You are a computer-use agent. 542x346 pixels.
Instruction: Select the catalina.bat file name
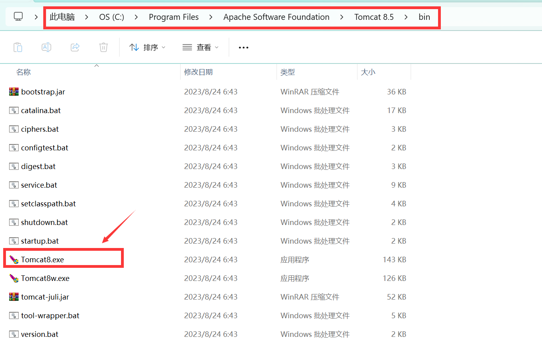[41, 110]
